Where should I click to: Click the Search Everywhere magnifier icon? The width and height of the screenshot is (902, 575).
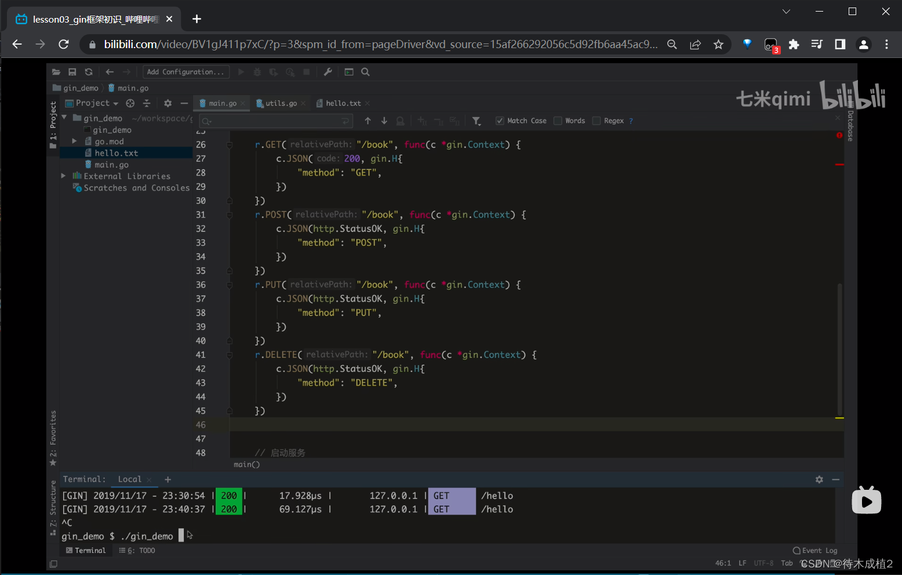coord(365,72)
